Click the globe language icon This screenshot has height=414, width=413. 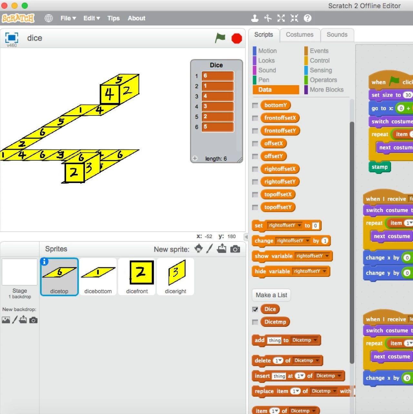coord(49,18)
